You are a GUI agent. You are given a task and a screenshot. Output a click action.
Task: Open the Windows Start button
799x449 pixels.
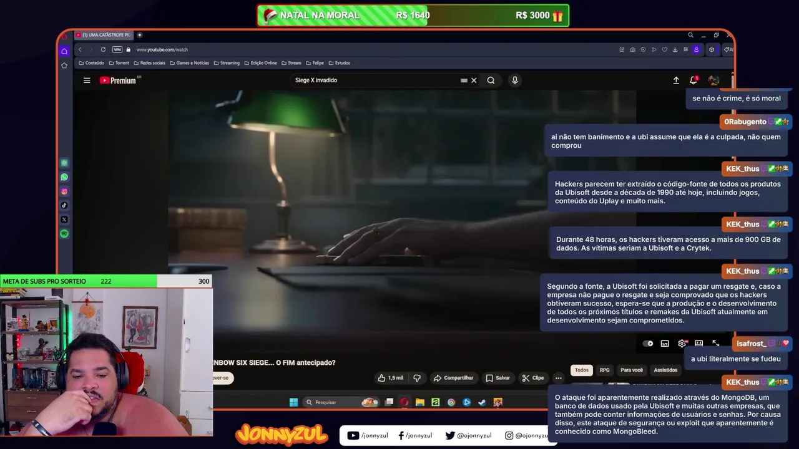293,402
